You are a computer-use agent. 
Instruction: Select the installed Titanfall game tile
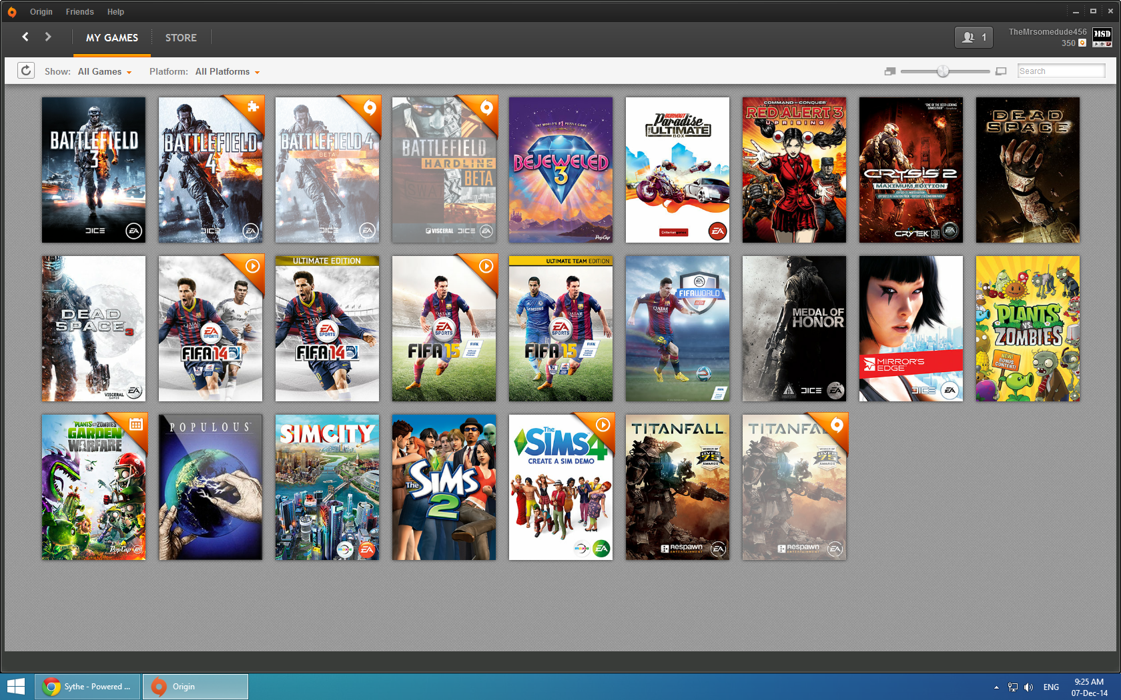click(677, 487)
